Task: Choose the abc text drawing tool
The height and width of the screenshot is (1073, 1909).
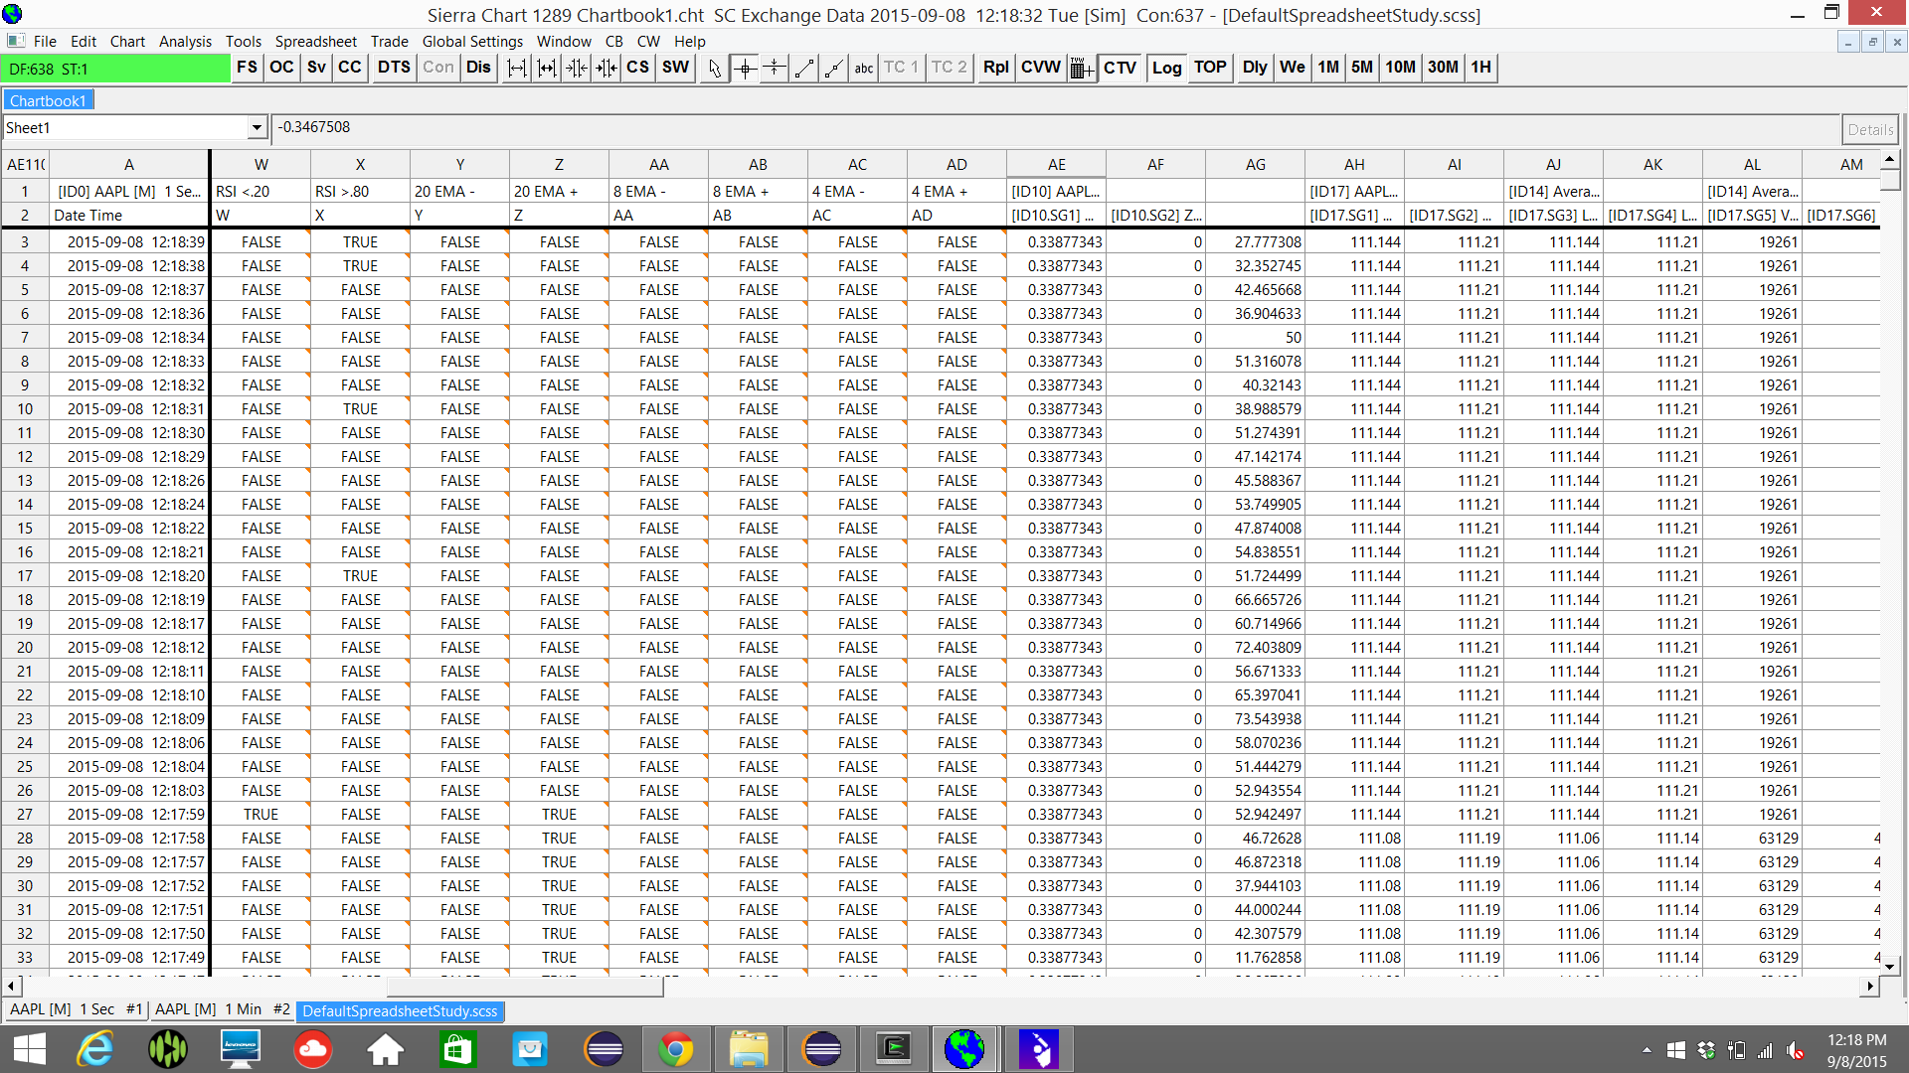Action: pyautogui.click(x=863, y=68)
